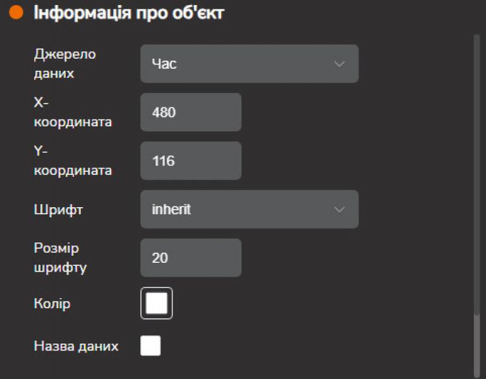Click the "Джерело даних" label text
This screenshot has height=379, width=486.
pos(64,64)
